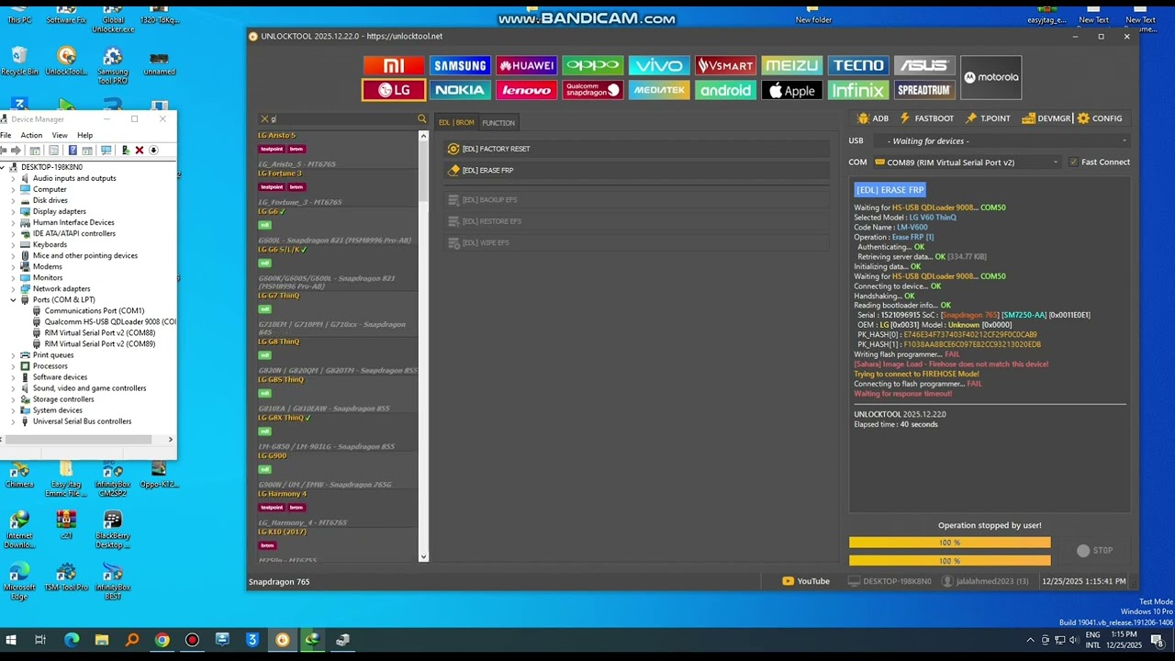This screenshot has width=1175, height=661.
Task: Select the Tecno brand tile
Action: tap(858, 65)
